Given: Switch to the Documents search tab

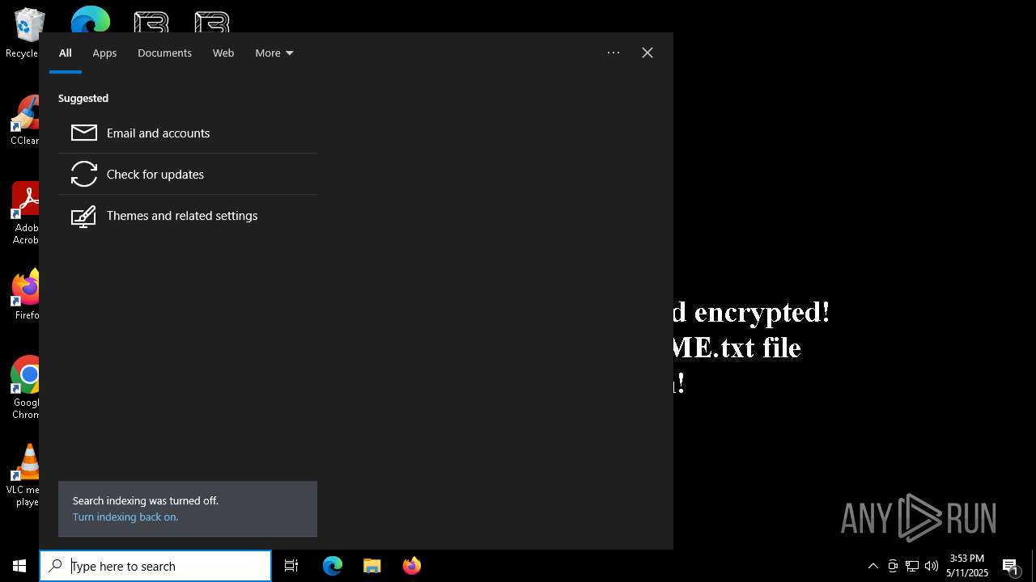Looking at the screenshot, I should tap(164, 53).
